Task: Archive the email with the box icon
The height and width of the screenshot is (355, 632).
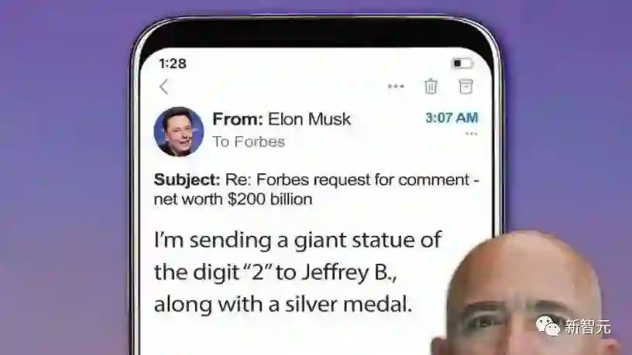Action: [465, 87]
